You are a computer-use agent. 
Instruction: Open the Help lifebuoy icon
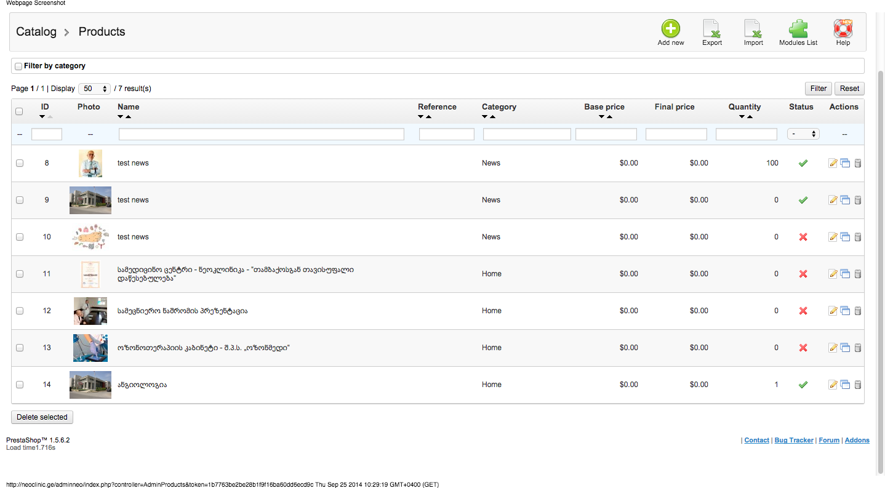(843, 30)
